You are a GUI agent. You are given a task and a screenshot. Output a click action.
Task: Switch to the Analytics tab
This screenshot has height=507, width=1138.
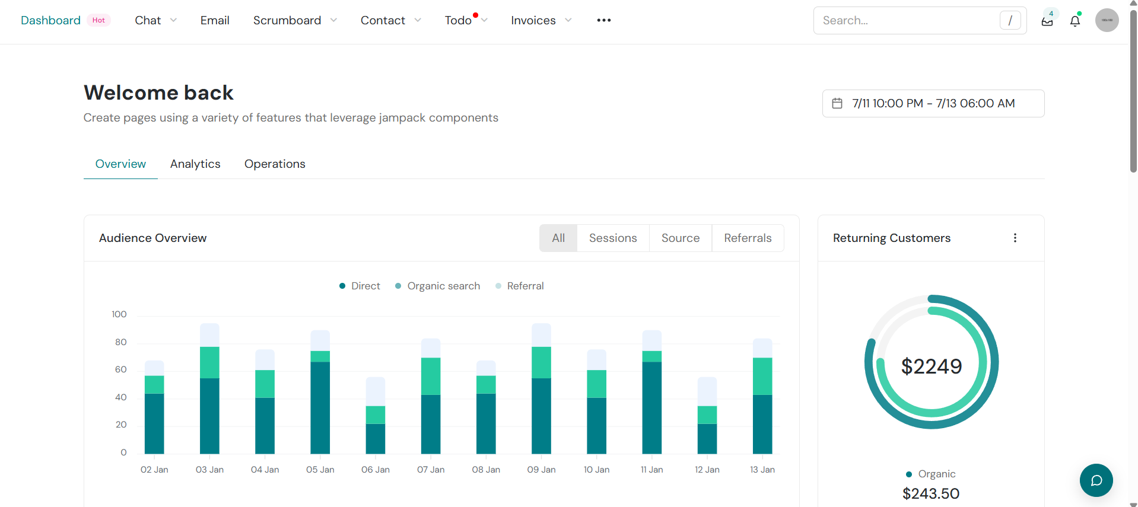click(195, 164)
